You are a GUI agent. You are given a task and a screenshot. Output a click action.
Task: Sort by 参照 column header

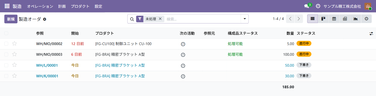coord(40,33)
